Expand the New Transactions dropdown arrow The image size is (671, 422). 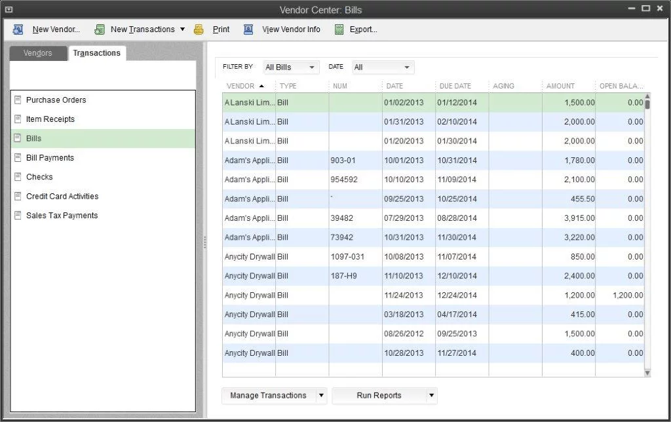pyautogui.click(x=182, y=29)
